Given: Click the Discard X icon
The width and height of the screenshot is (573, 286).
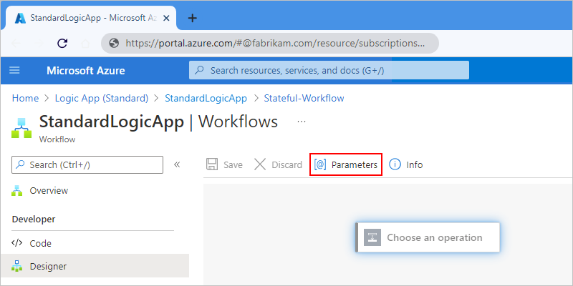Looking at the screenshot, I should [260, 165].
